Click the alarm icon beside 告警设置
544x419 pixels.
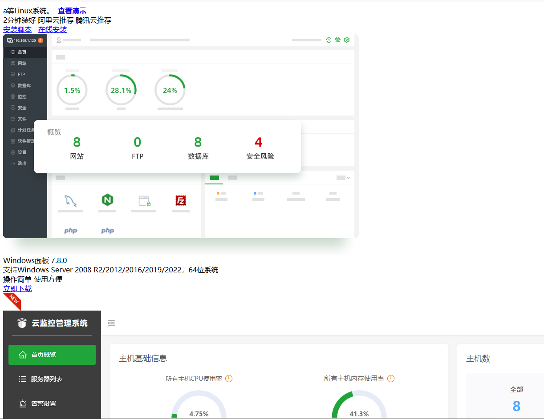click(x=23, y=403)
